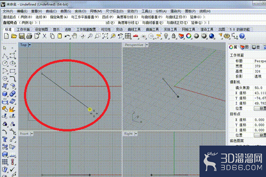
Task: Click the Undo arrow icon
Action: pos(67,36)
